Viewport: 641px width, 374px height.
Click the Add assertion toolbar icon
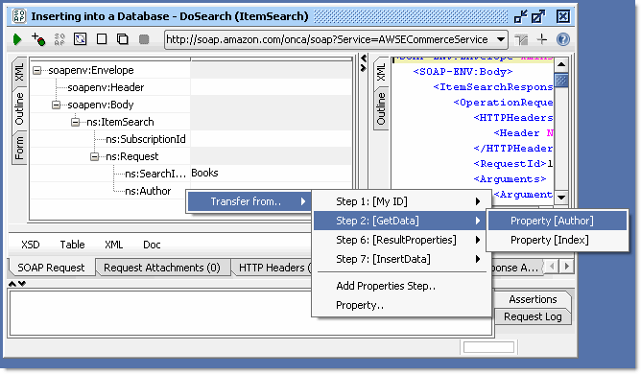coord(38,39)
